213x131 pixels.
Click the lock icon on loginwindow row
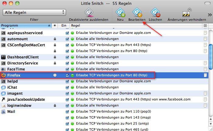[x=55, y=106]
